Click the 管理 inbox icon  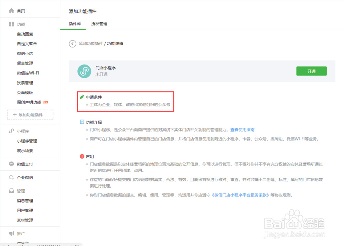point(11,191)
